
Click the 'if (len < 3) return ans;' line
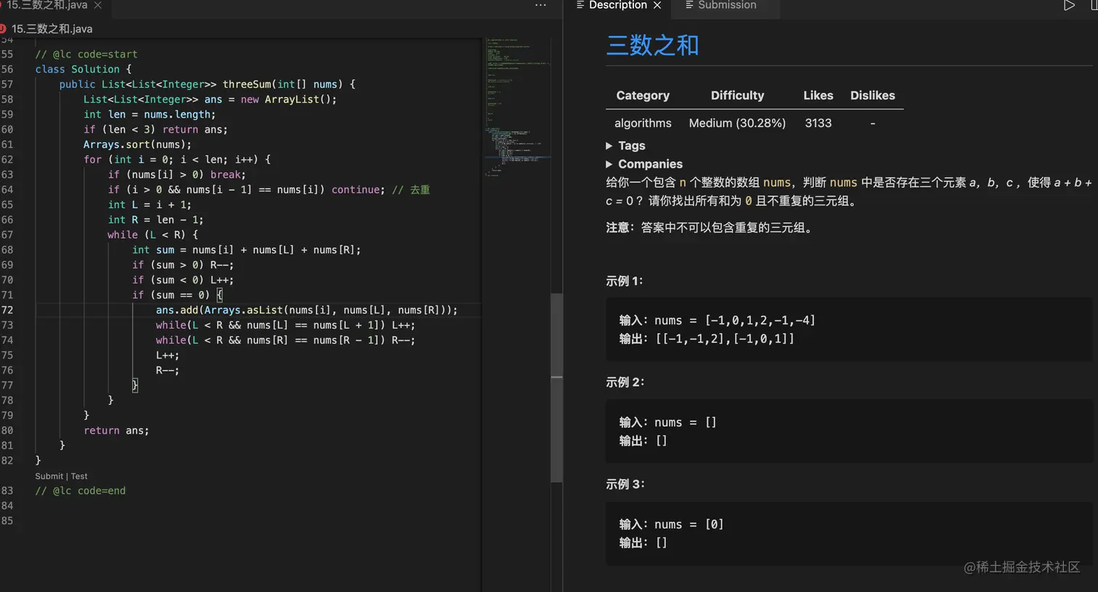click(155, 130)
